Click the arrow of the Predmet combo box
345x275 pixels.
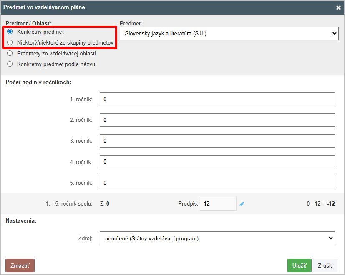334,34
